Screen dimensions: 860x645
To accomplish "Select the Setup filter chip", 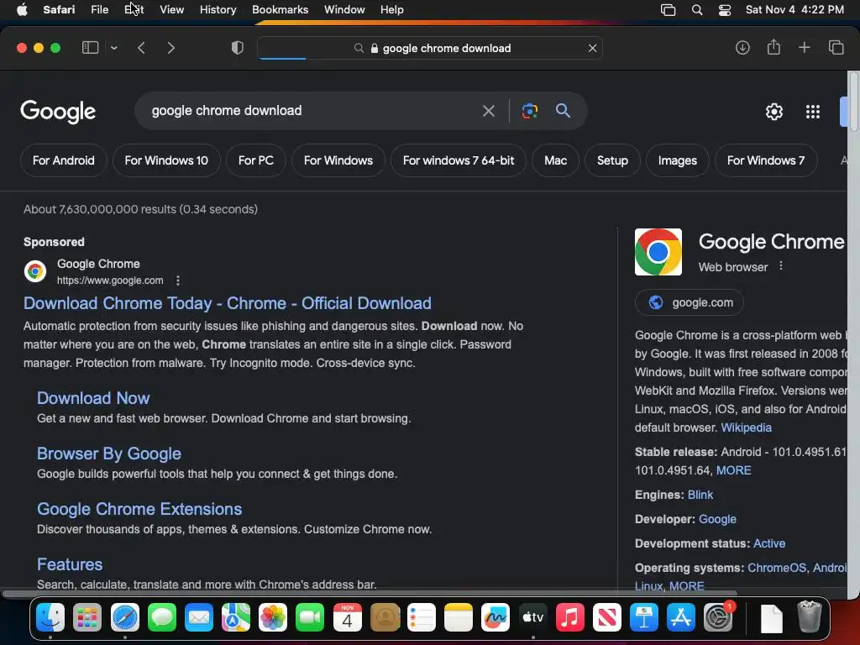I will pyautogui.click(x=612, y=160).
